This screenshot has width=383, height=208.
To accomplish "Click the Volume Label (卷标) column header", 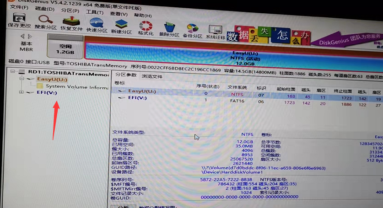I will 120,83.
